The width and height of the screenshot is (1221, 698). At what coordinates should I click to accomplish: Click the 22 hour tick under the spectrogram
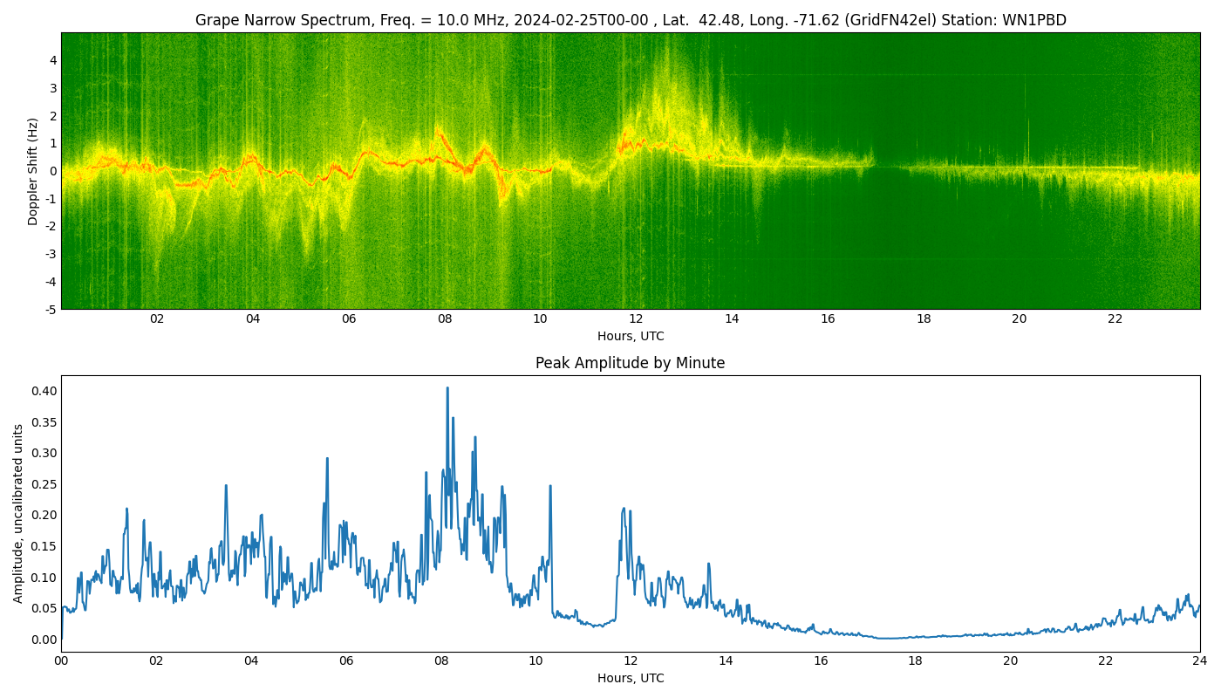(x=1115, y=319)
